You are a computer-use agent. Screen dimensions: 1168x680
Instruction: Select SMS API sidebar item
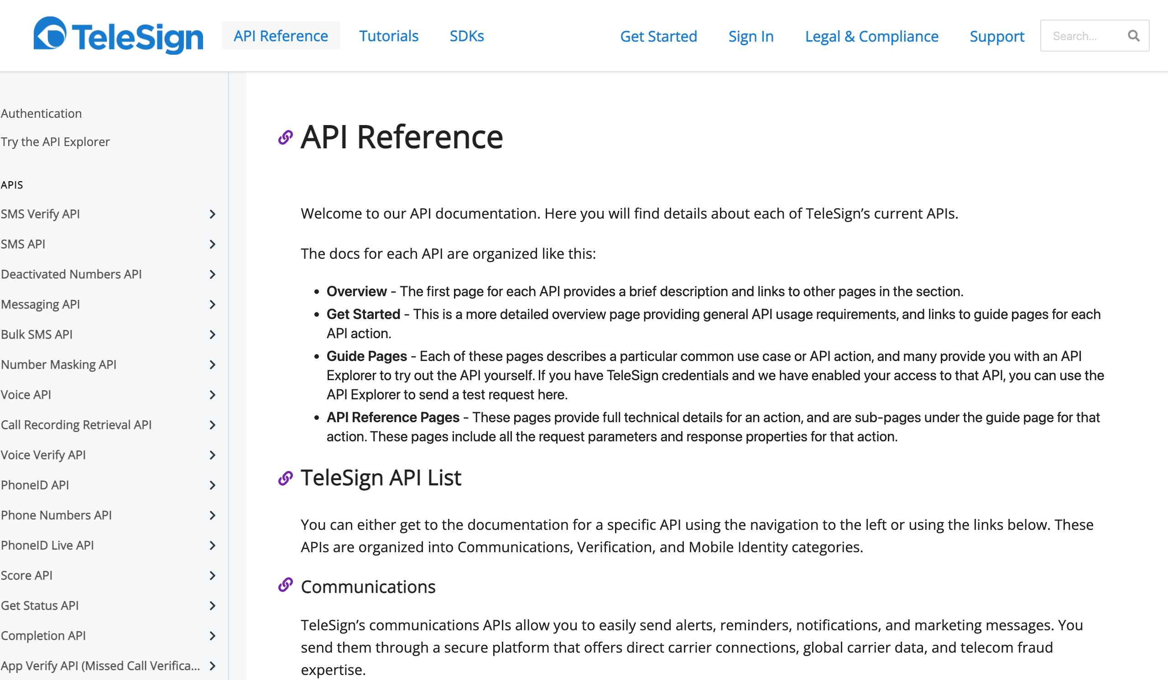(23, 244)
